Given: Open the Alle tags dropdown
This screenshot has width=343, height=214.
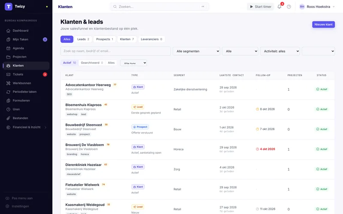Looking at the screenshot, I should (133, 63).
